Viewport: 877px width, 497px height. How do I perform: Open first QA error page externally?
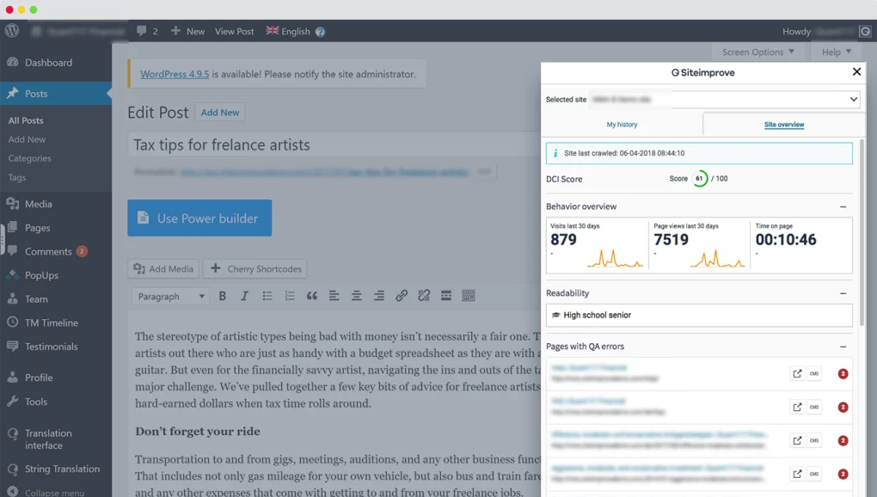pyautogui.click(x=797, y=373)
